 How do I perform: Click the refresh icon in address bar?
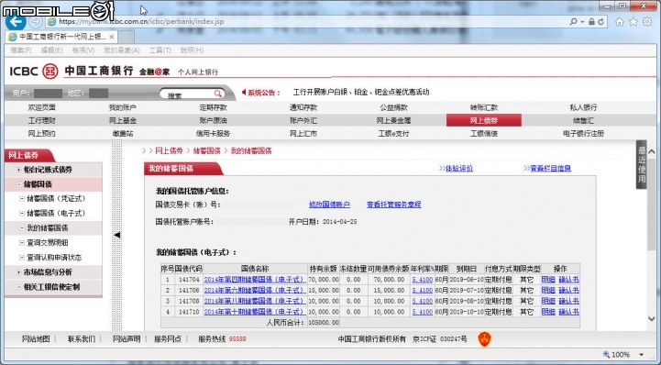click(x=601, y=21)
